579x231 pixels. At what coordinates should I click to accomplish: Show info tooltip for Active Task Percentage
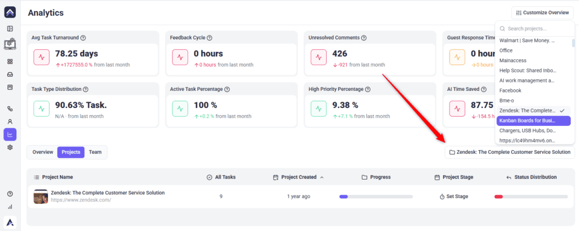point(227,89)
